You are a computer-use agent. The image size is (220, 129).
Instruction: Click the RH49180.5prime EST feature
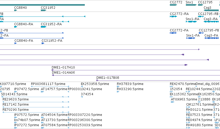(188, 128)
